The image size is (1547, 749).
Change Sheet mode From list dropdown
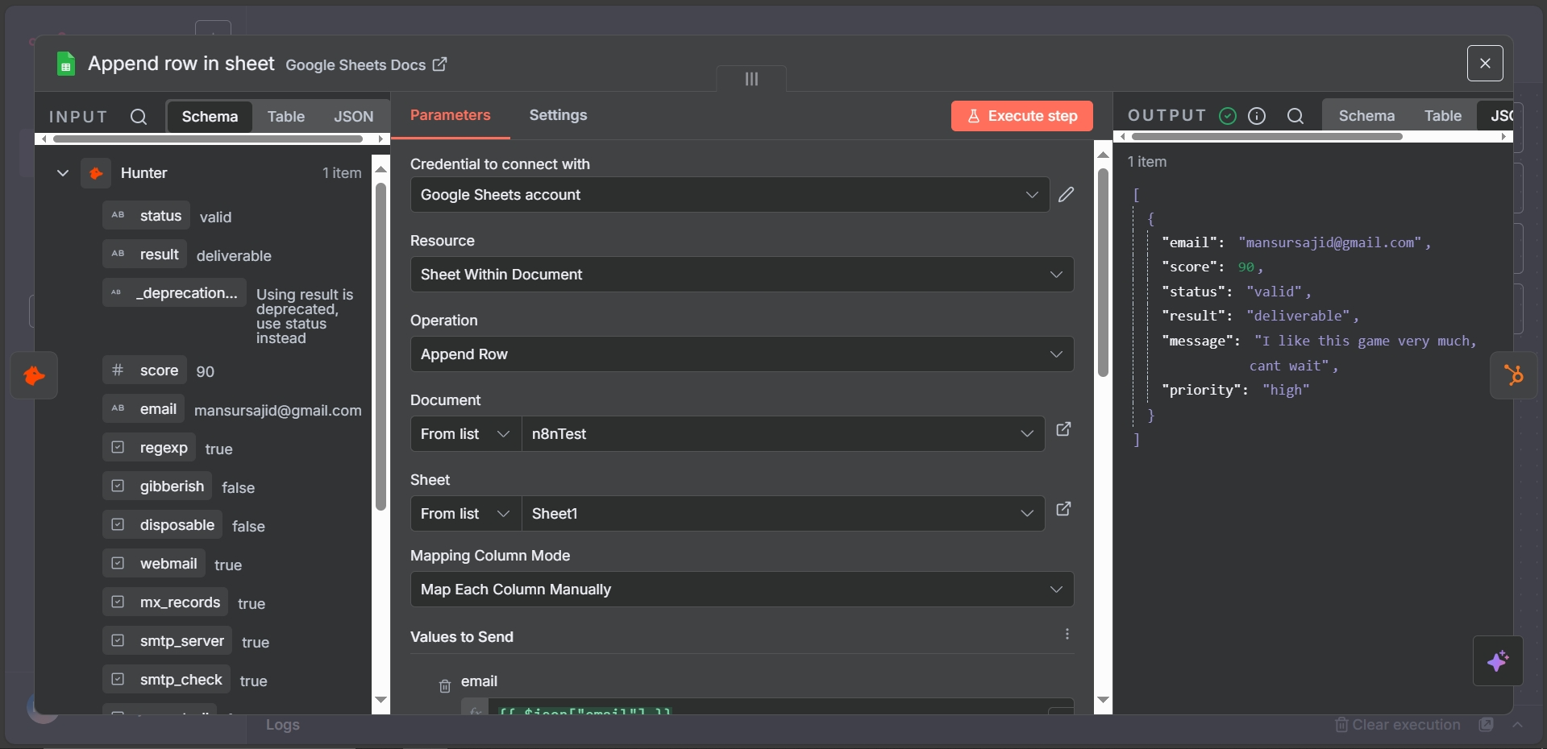click(x=466, y=514)
